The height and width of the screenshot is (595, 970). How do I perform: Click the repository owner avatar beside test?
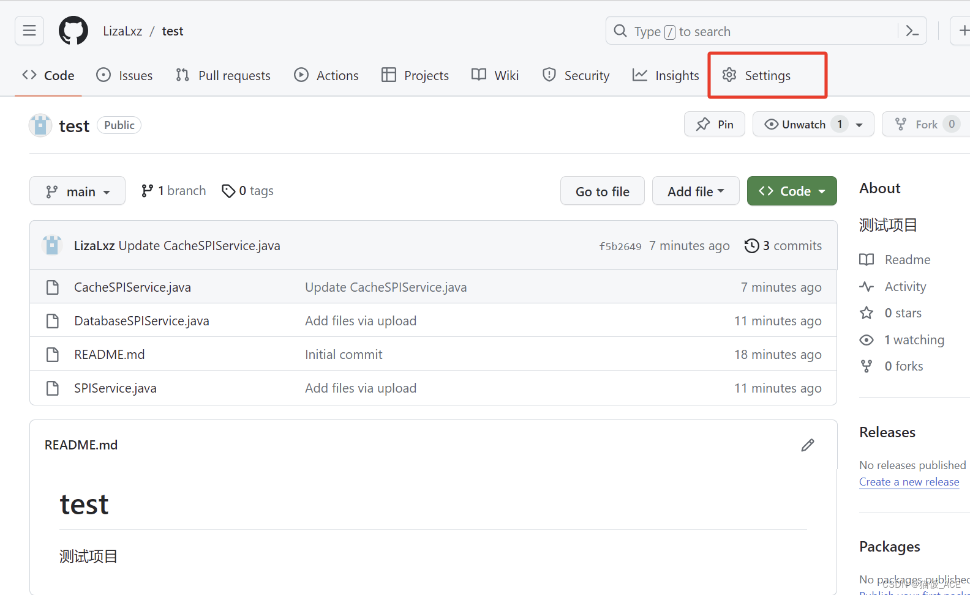40,125
